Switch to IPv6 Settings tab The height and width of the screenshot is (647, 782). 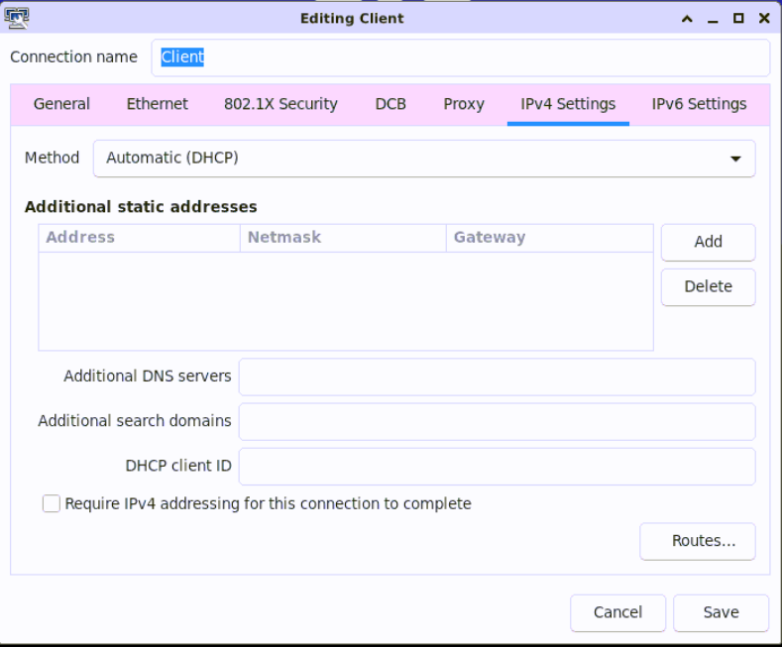(x=699, y=104)
